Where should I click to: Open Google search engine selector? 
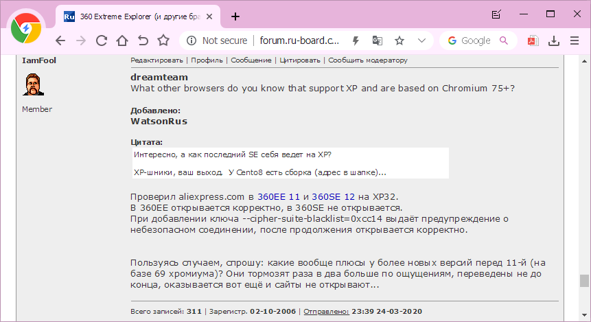pyautogui.click(x=452, y=41)
